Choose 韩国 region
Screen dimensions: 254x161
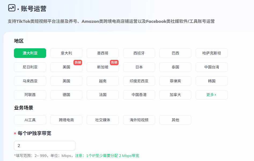[212, 81]
